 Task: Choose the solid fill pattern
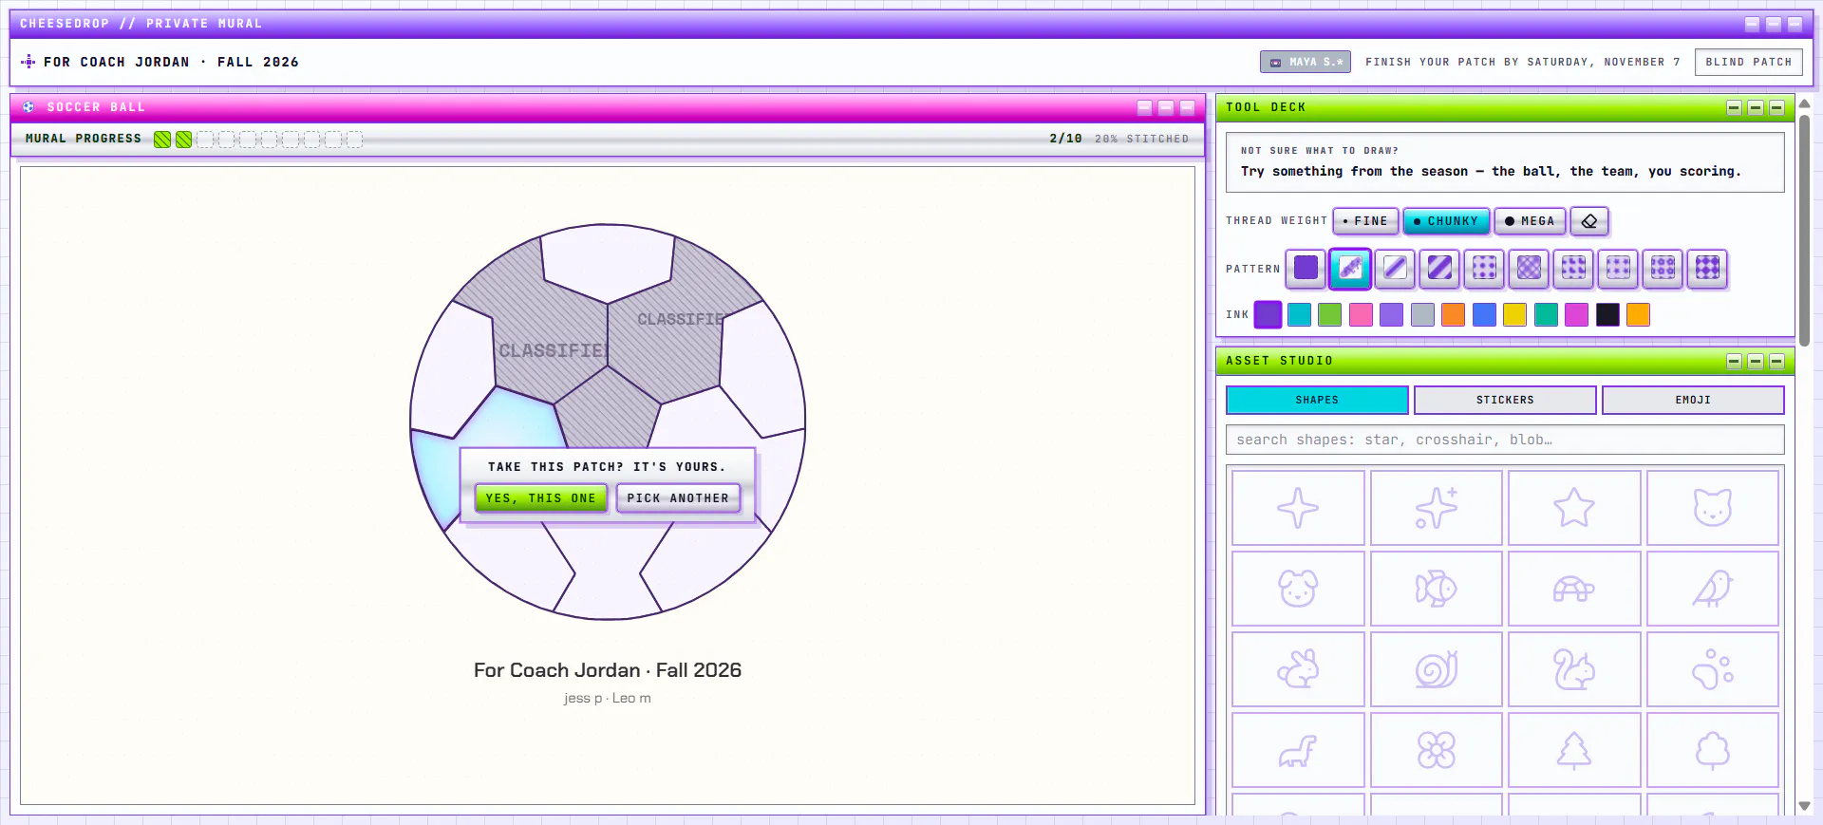pyautogui.click(x=1306, y=269)
